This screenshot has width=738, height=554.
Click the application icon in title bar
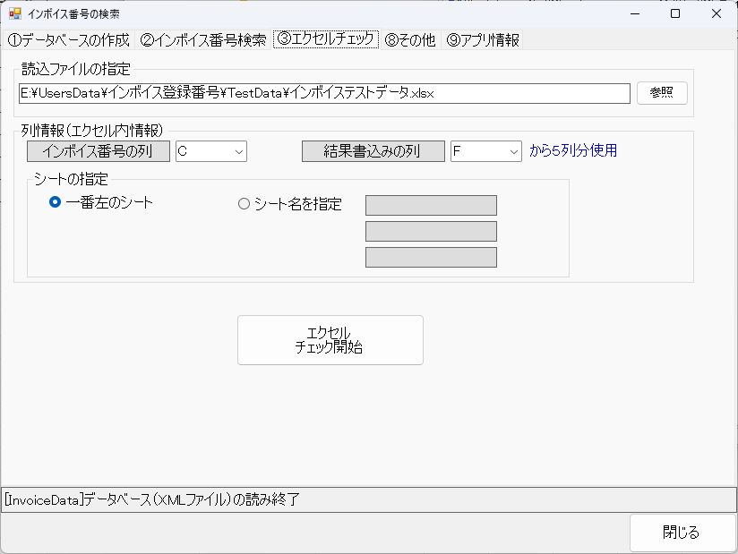tap(15, 13)
